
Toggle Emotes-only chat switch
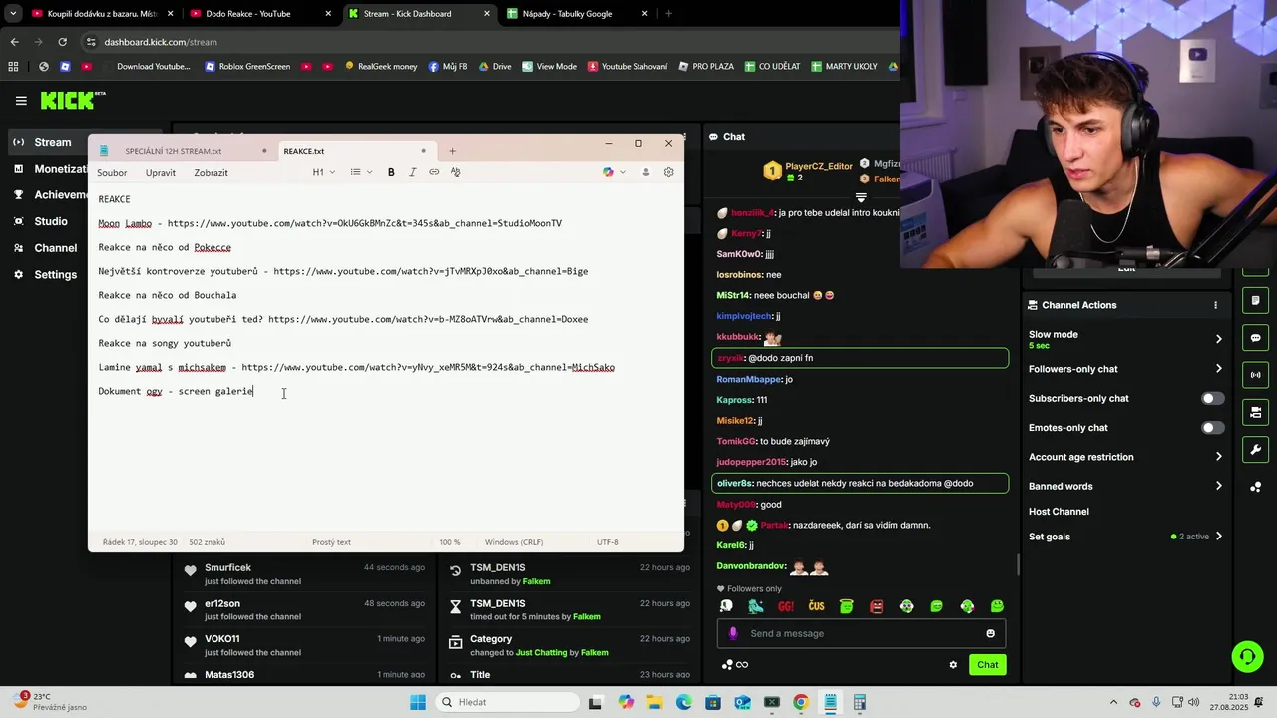[1212, 428]
